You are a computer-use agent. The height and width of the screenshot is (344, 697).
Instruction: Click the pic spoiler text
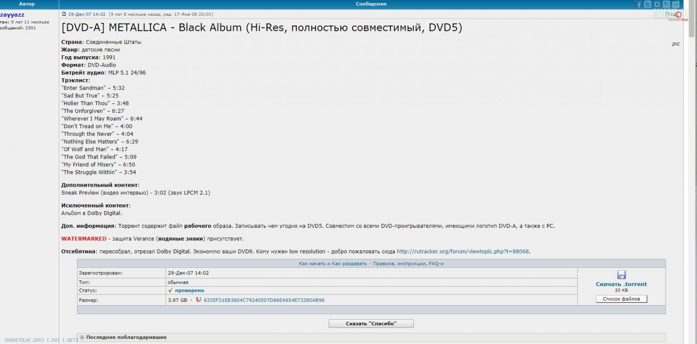pos(676,44)
